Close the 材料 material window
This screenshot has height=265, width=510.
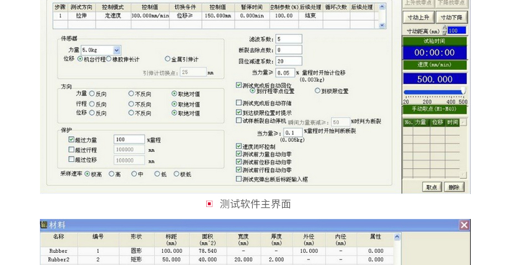464,225
